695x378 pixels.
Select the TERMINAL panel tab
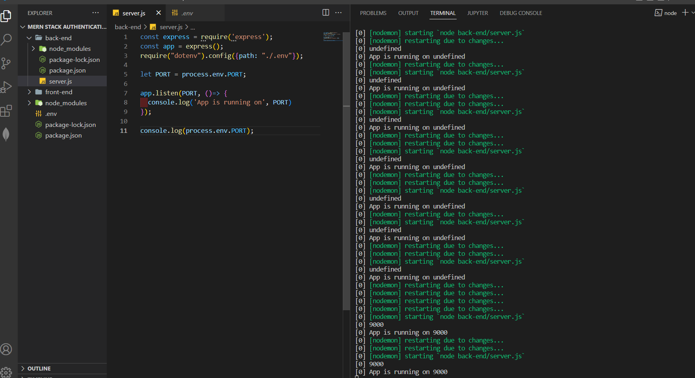(x=443, y=13)
